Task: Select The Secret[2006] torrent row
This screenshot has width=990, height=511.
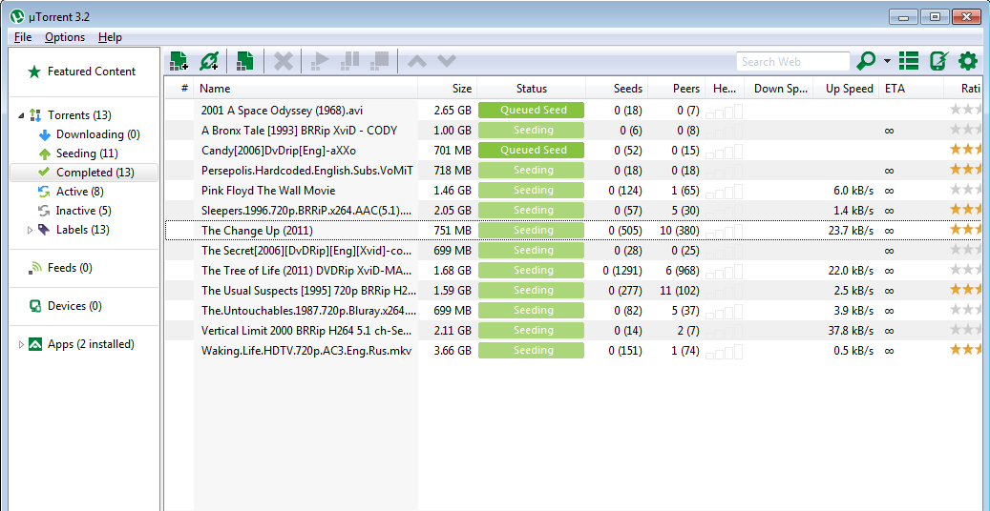Action: pyautogui.click(x=573, y=251)
